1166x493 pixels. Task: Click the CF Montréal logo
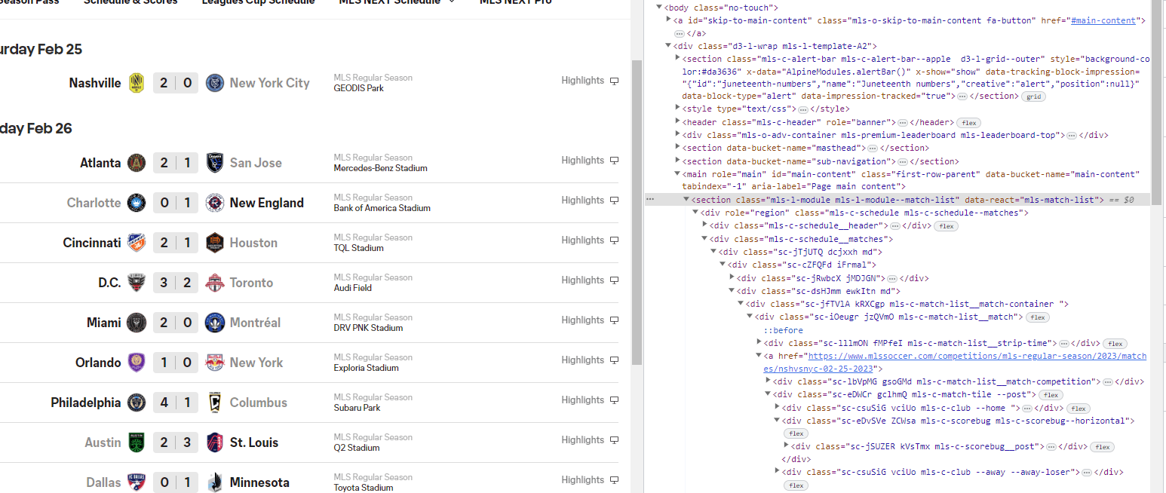click(215, 323)
